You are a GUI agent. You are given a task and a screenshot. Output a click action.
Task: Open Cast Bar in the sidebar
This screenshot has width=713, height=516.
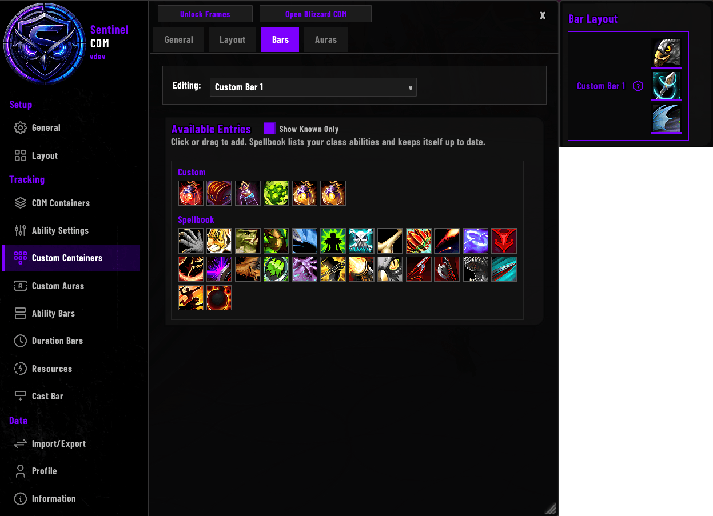pyautogui.click(x=71, y=396)
